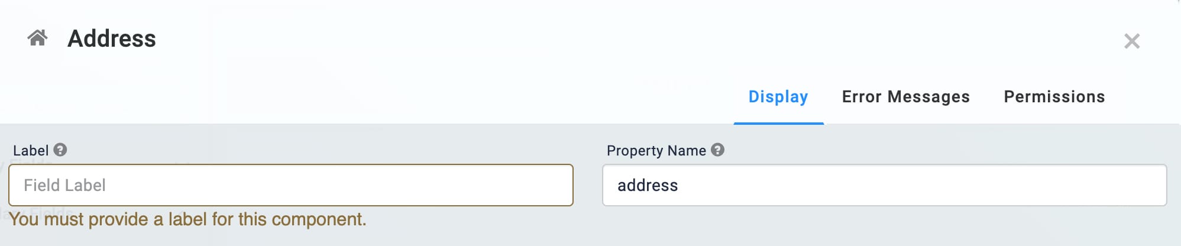1181x246 pixels.
Task: Open the Error Messages tab
Action: (x=905, y=96)
